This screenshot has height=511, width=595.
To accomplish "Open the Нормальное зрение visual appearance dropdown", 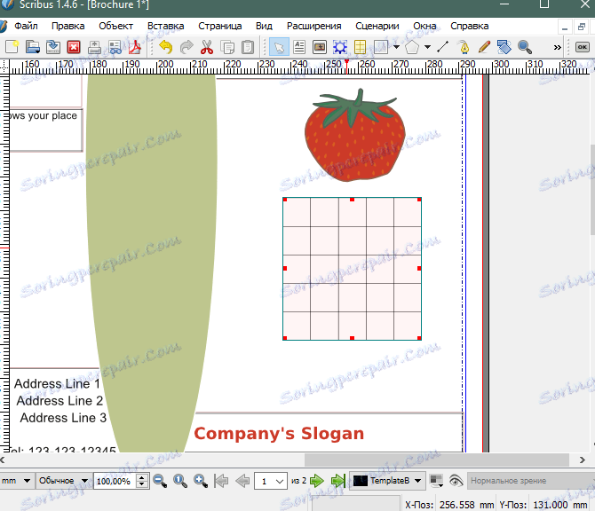I will pyautogui.click(x=531, y=481).
